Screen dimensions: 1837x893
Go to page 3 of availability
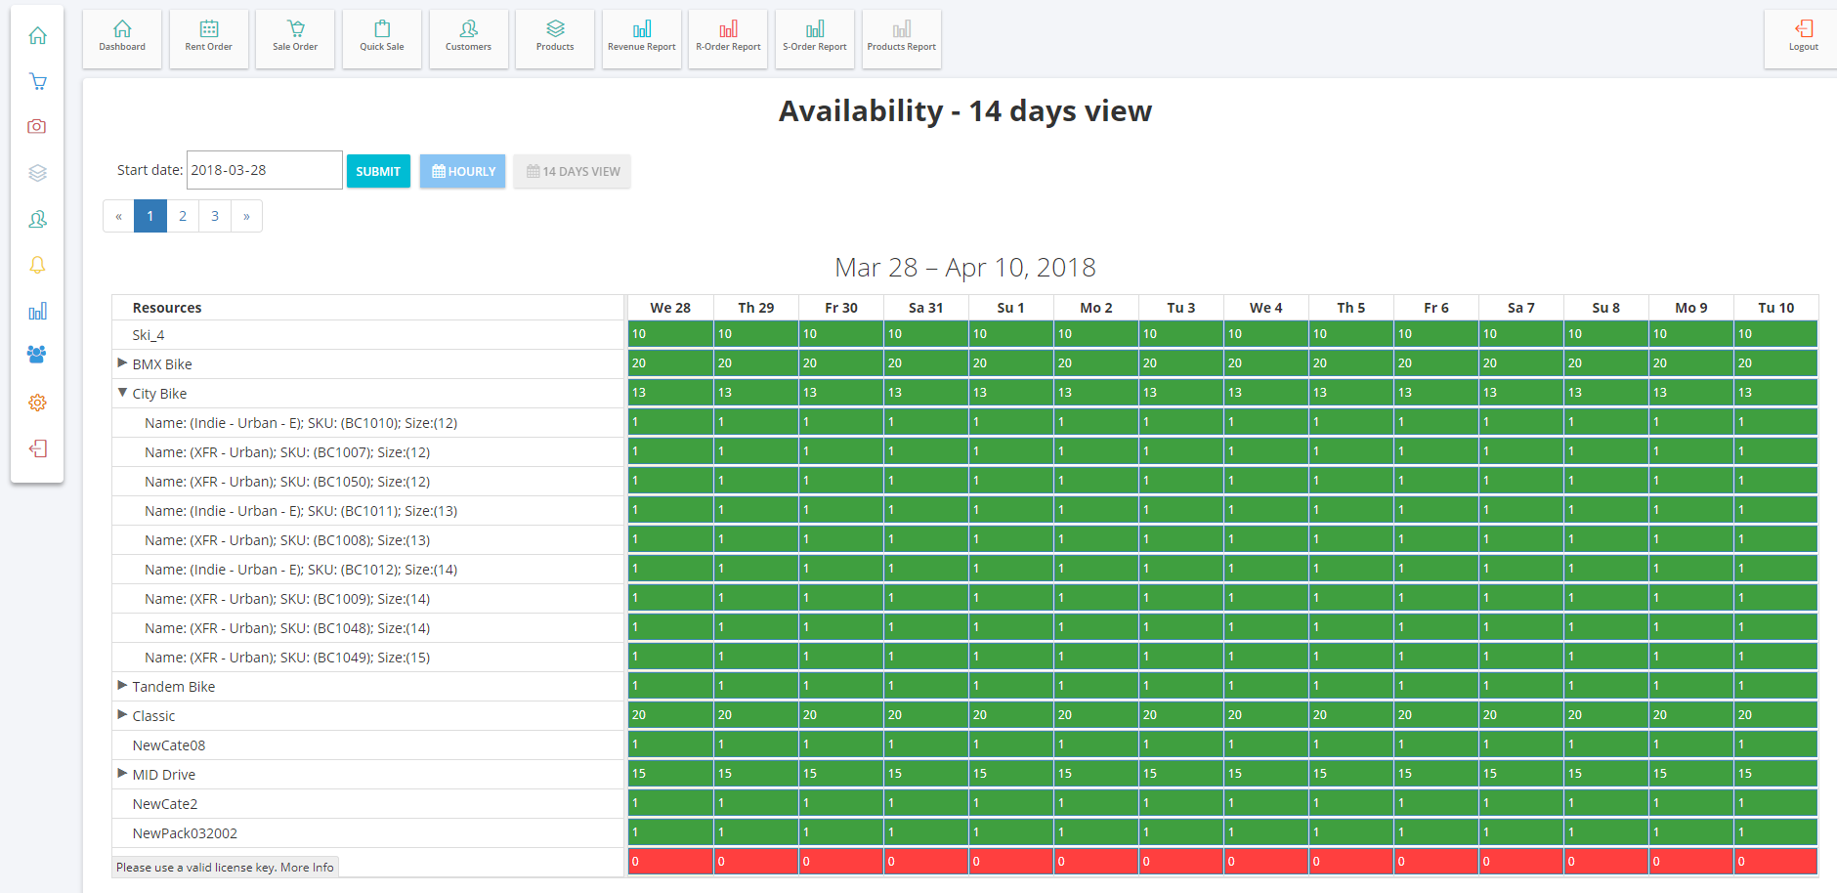click(215, 216)
